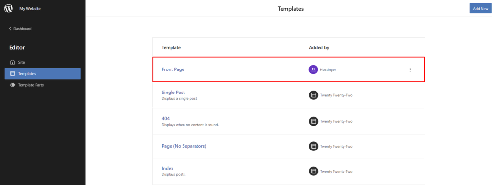Viewport: 492px width, 185px height.
Task: Click the Add New button
Action: (x=480, y=9)
